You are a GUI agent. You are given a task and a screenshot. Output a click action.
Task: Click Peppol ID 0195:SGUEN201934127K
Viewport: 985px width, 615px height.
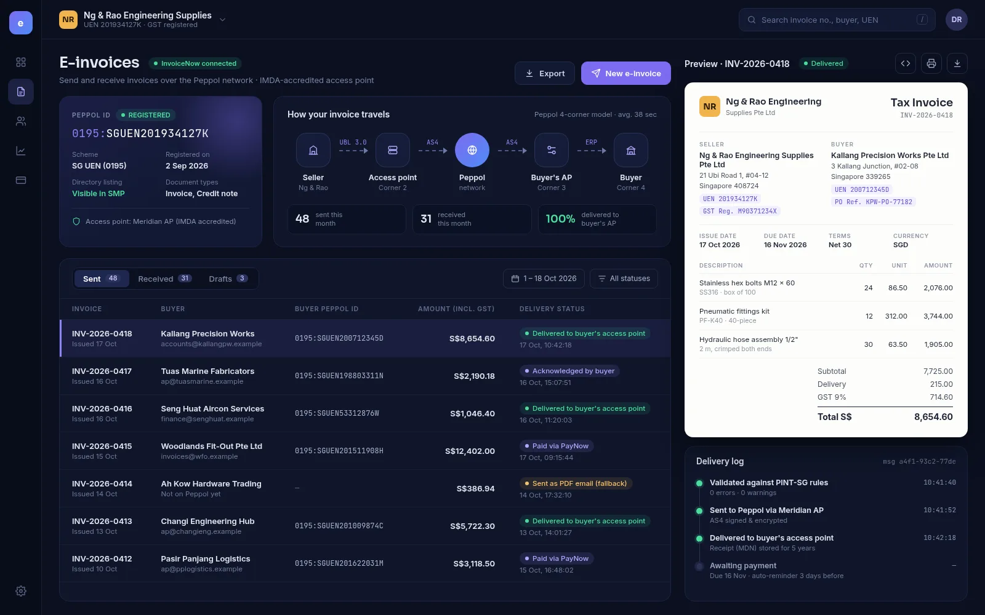tap(140, 133)
